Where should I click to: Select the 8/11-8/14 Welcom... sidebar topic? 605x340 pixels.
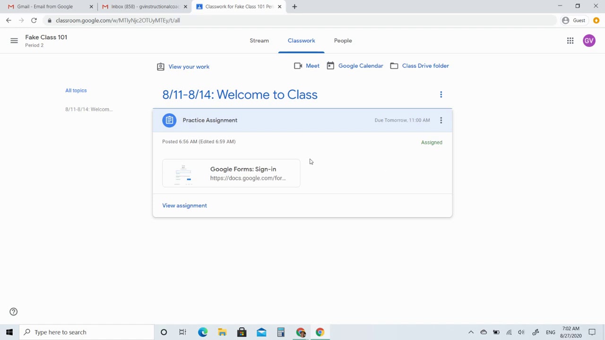tap(89, 109)
